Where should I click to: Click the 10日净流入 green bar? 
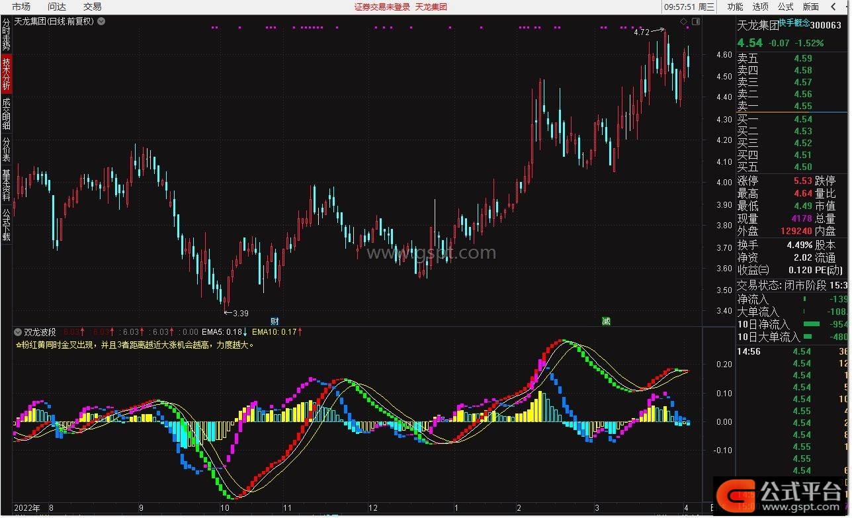pos(811,324)
